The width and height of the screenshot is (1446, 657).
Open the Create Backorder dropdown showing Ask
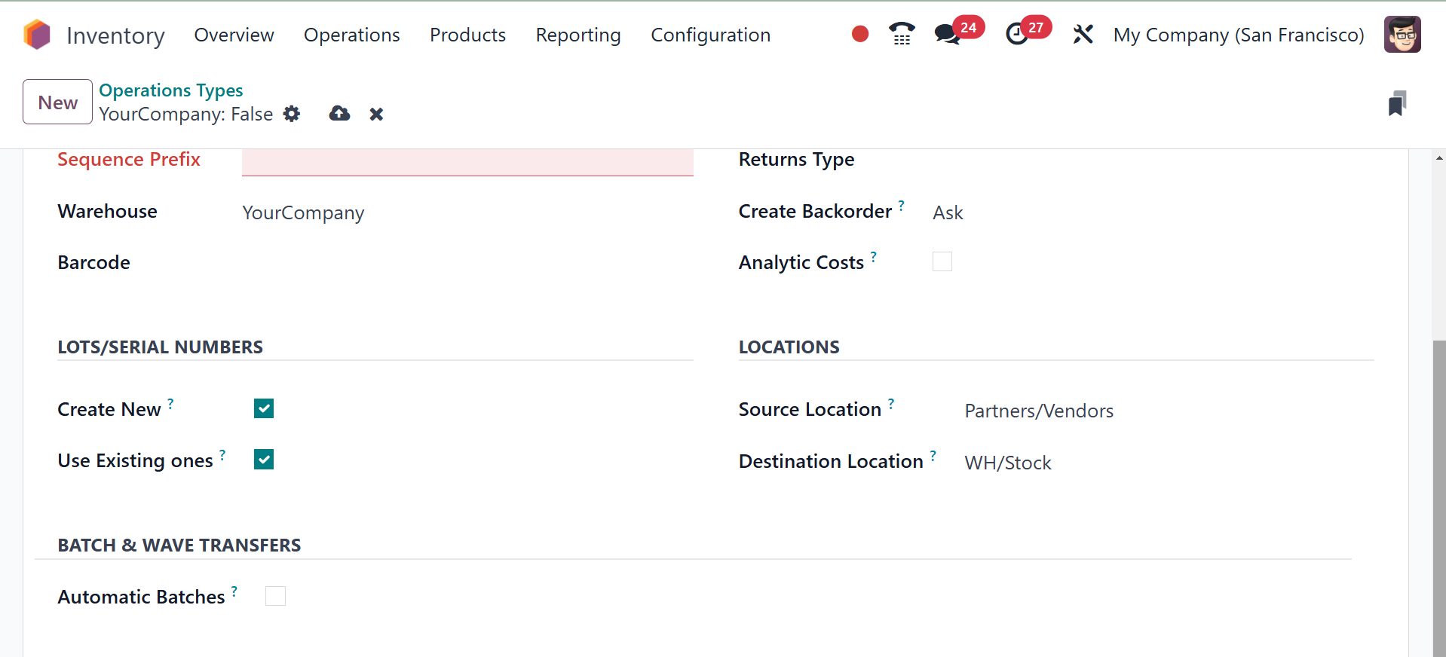(x=948, y=213)
